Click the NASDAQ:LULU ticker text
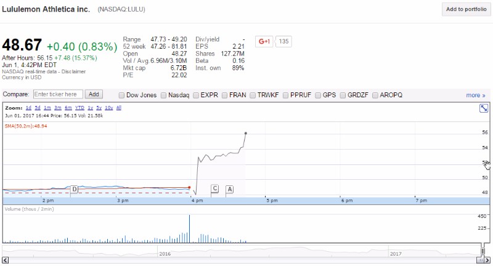The image size is (493, 266). pos(121,9)
